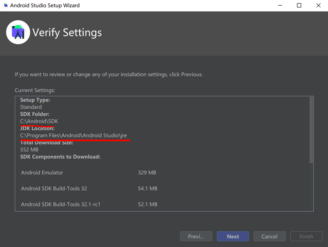
Task: Select the Build-Tools 32.1-rc1 row
Action: (61, 204)
